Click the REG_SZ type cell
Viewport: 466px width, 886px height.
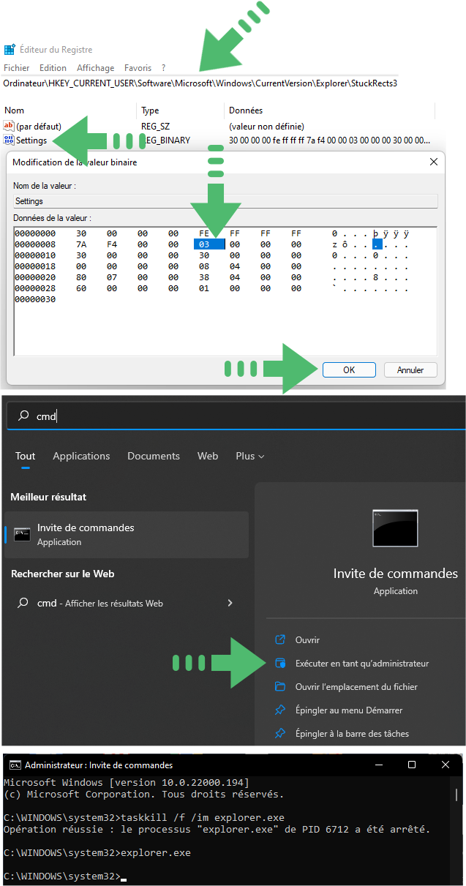tap(156, 127)
